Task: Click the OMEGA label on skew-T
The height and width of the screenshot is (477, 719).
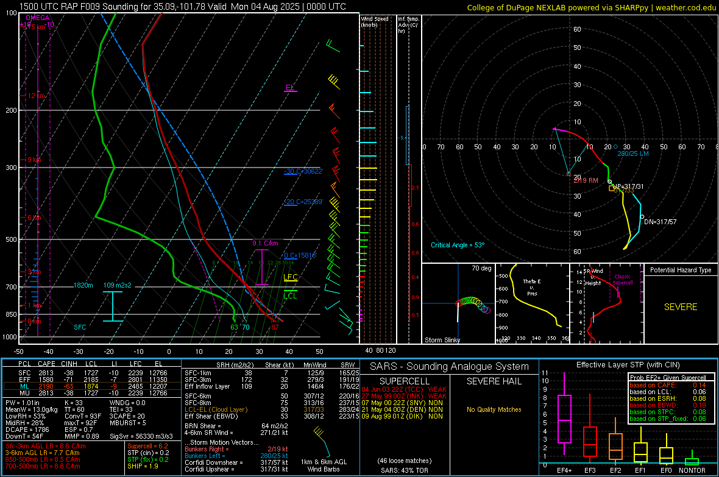Action: click(38, 18)
